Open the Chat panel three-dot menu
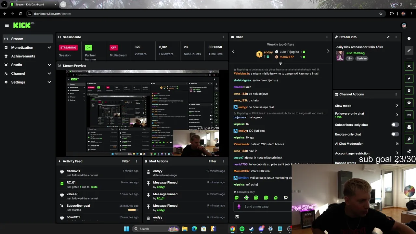 tap(327, 37)
